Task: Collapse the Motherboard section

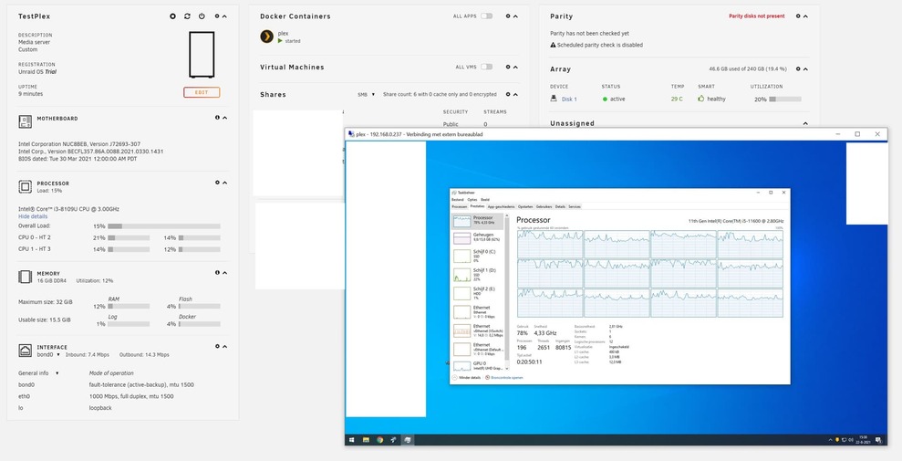Action: click(x=225, y=118)
